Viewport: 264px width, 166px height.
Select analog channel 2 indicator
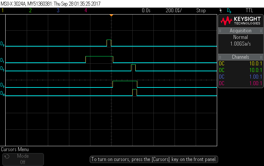30,11
